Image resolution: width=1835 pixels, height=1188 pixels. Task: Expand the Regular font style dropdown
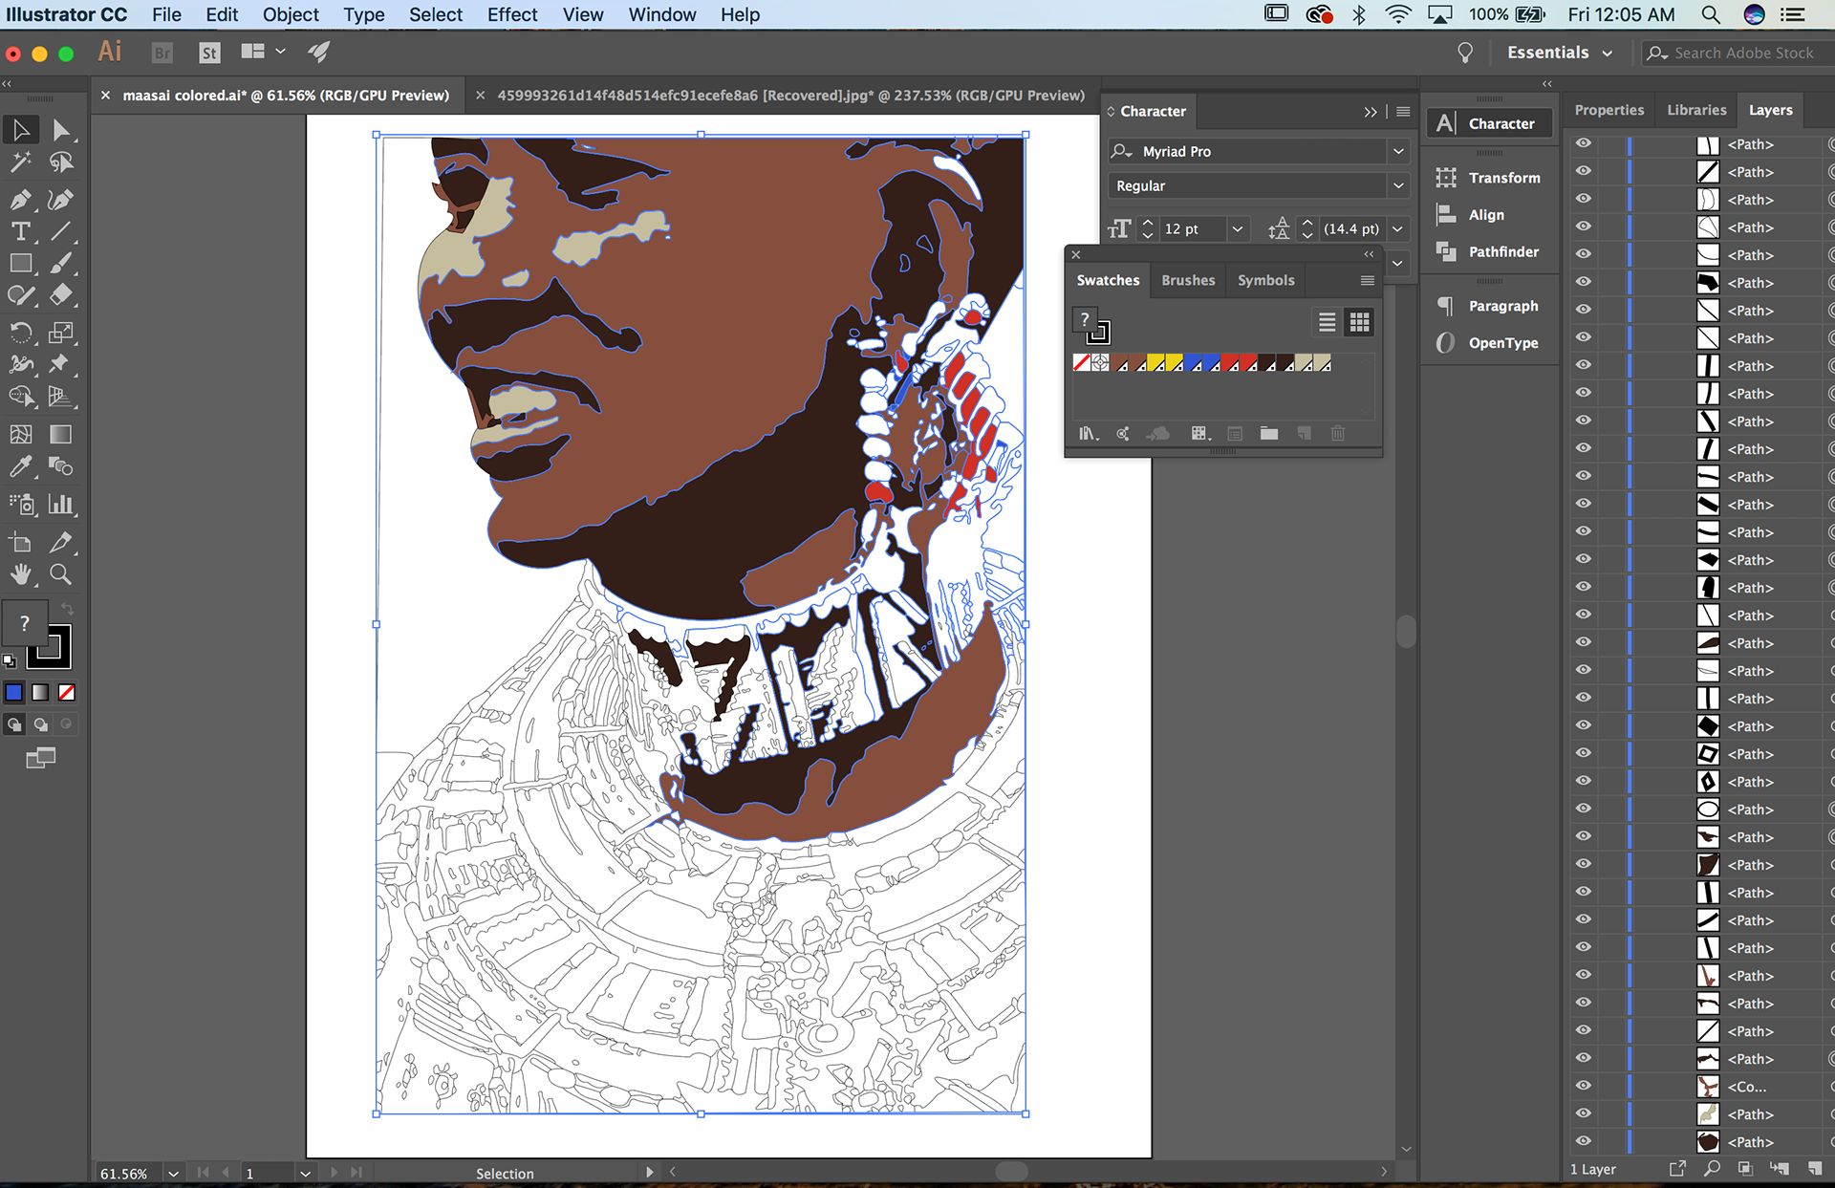pyautogui.click(x=1398, y=185)
